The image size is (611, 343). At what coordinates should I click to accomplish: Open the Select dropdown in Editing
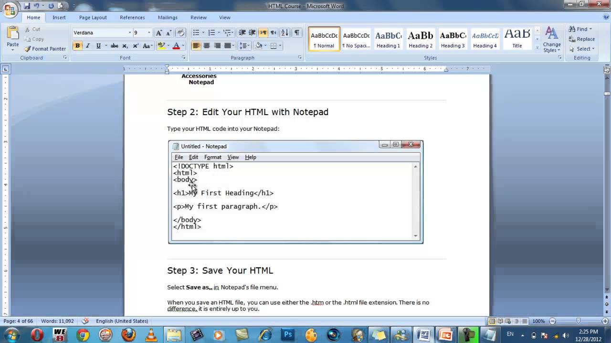pyautogui.click(x=582, y=49)
